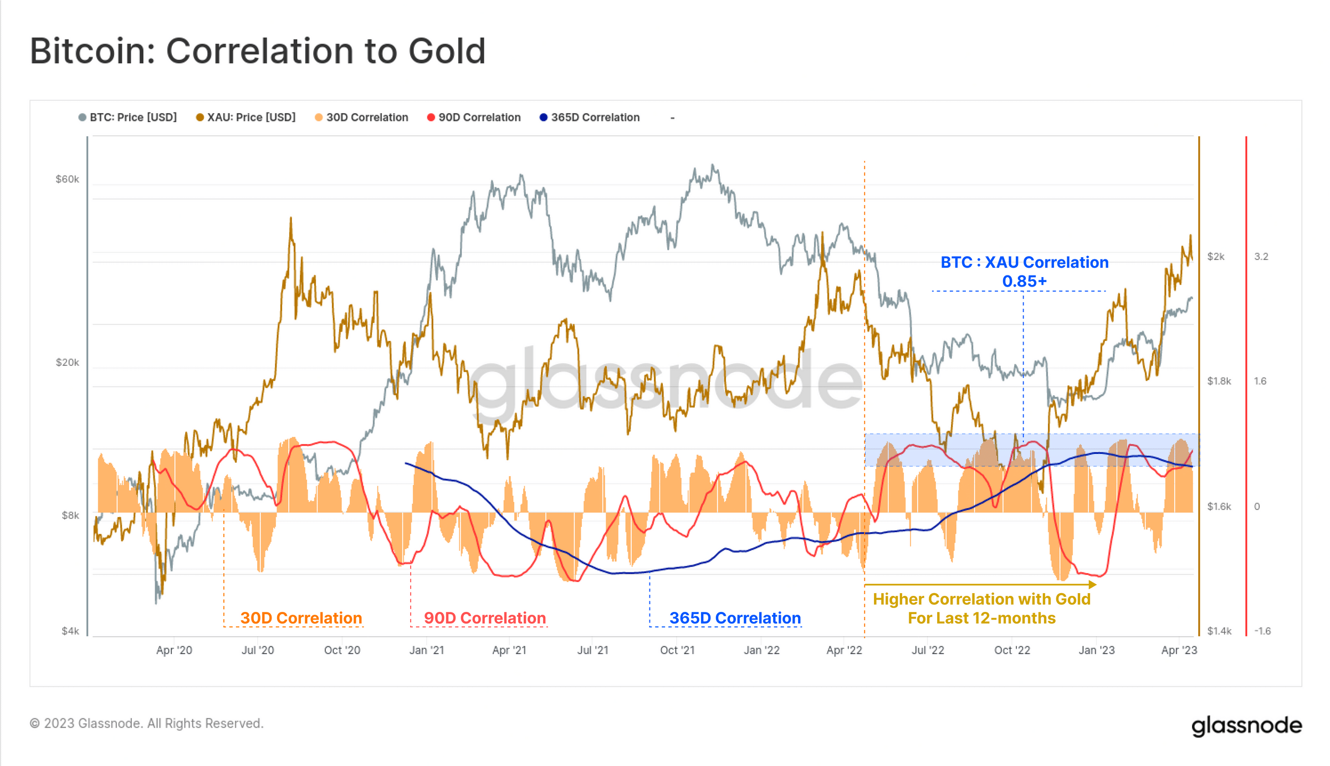Click the Higher Correlation with Gold annotation text
Screen dimensions: 1330x766
(981, 608)
